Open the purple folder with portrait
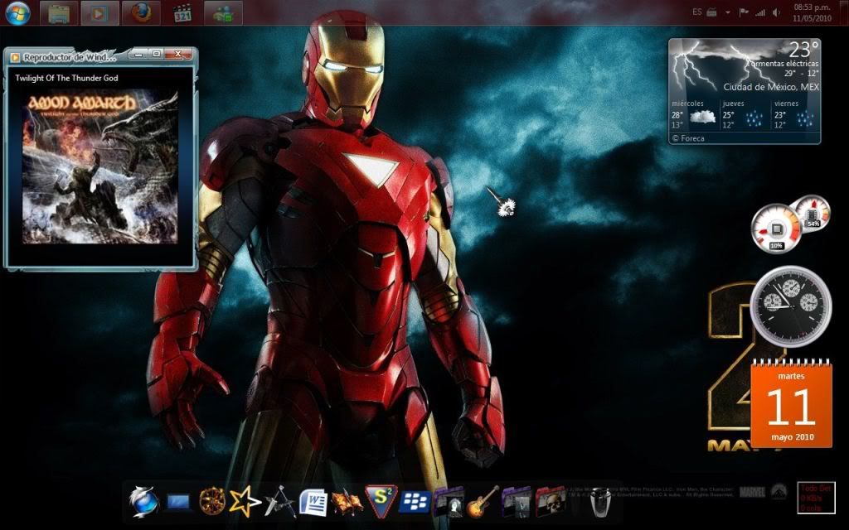 [x=449, y=502]
